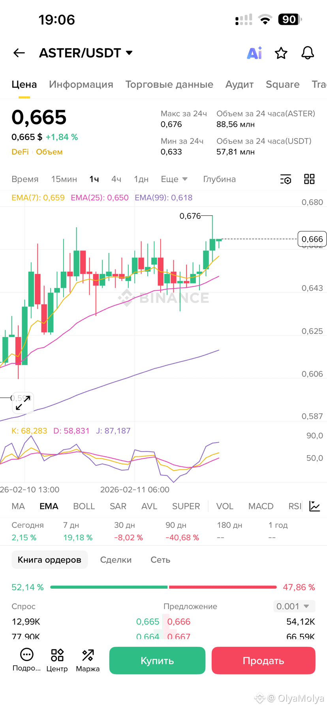Add ASTER/USDT to favorites star
This screenshot has width=327, height=708.
[281, 53]
